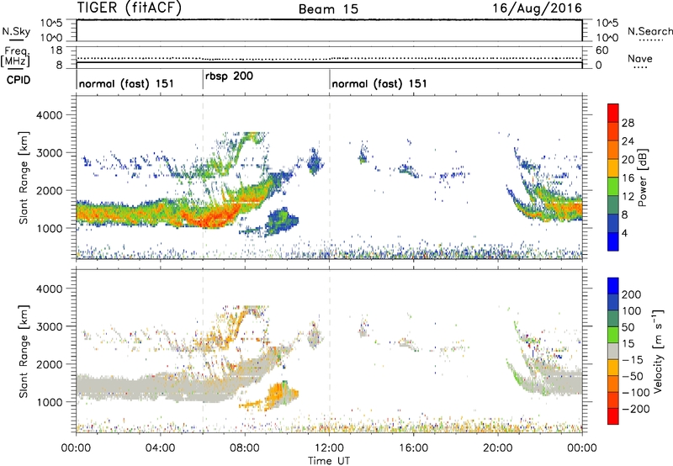Click the "28" tick on Power color bar
Image resolution: width=673 pixels, height=466 pixels.
click(628, 123)
